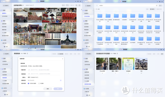Click the refresh icon beside 全部备份照片 title
The image size is (165, 97).
(33, 5)
